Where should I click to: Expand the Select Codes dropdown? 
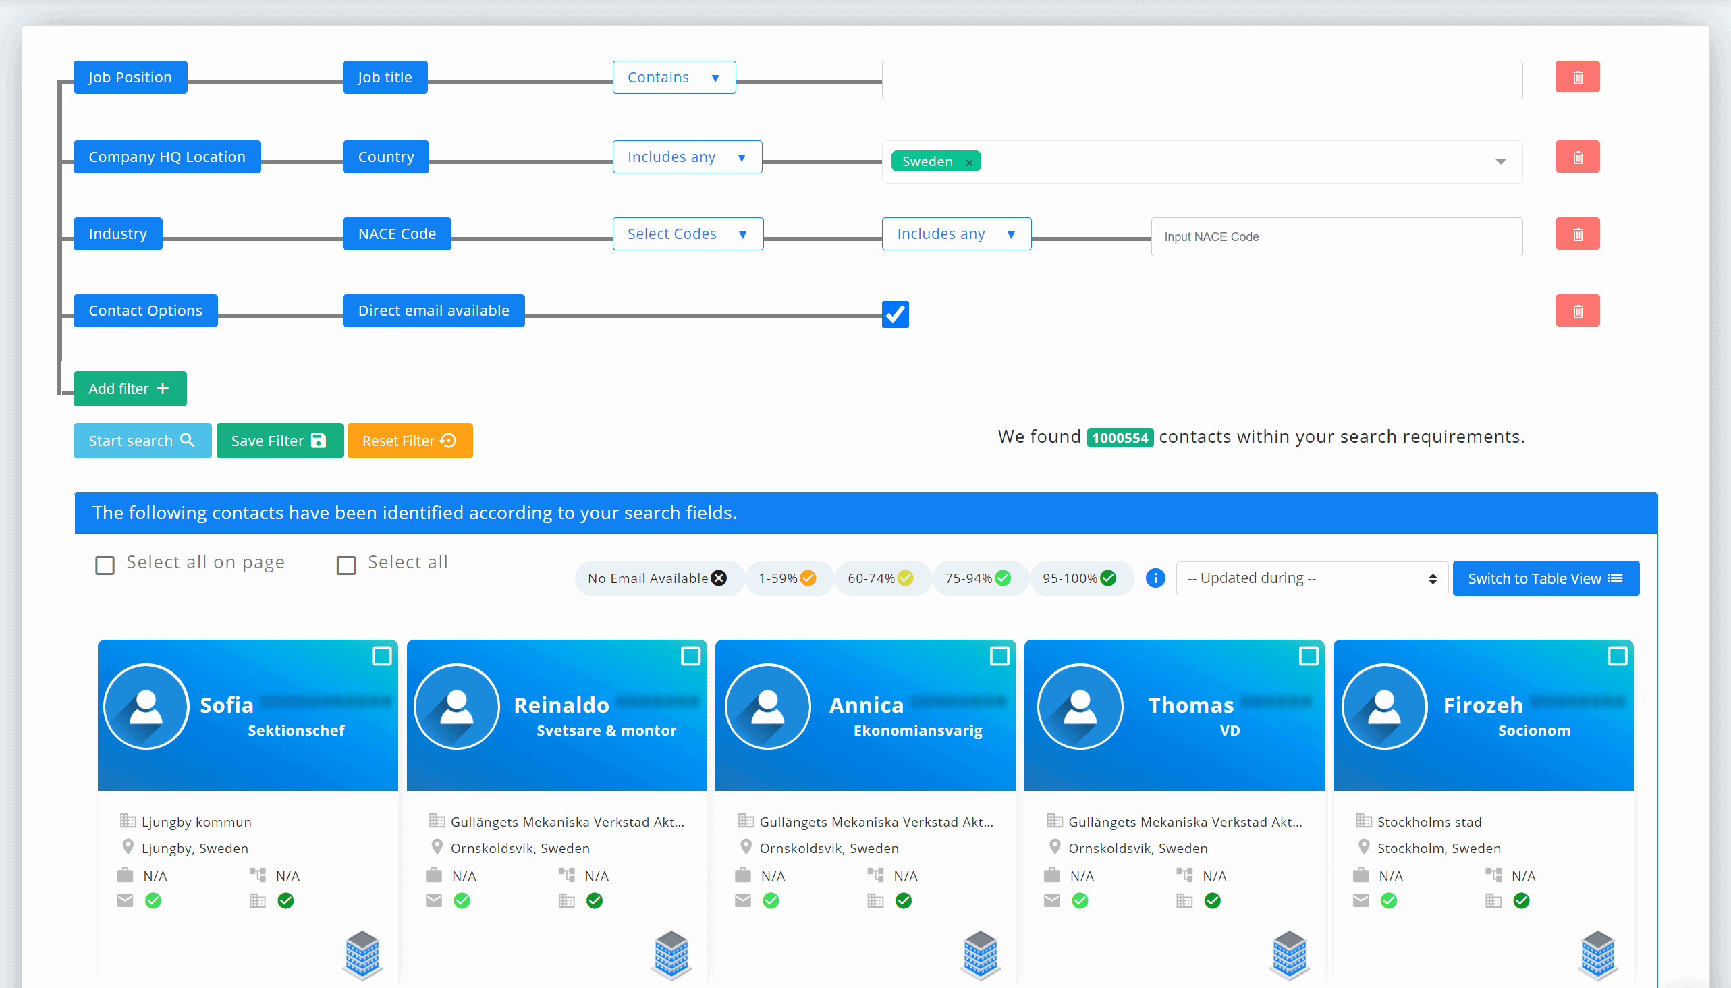(x=687, y=234)
